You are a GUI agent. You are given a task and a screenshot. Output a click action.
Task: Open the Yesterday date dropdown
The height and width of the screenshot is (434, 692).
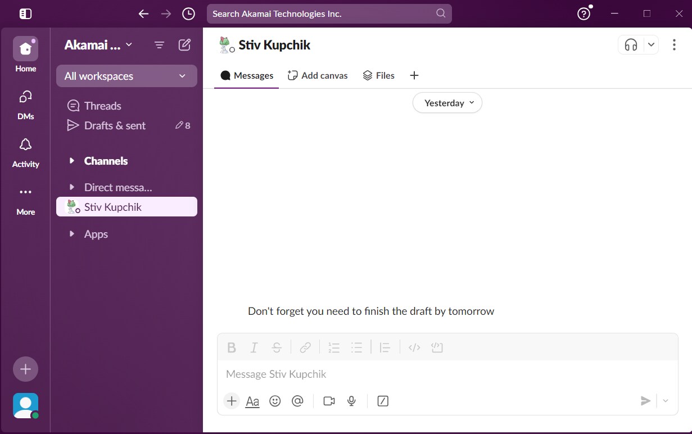pos(447,103)
